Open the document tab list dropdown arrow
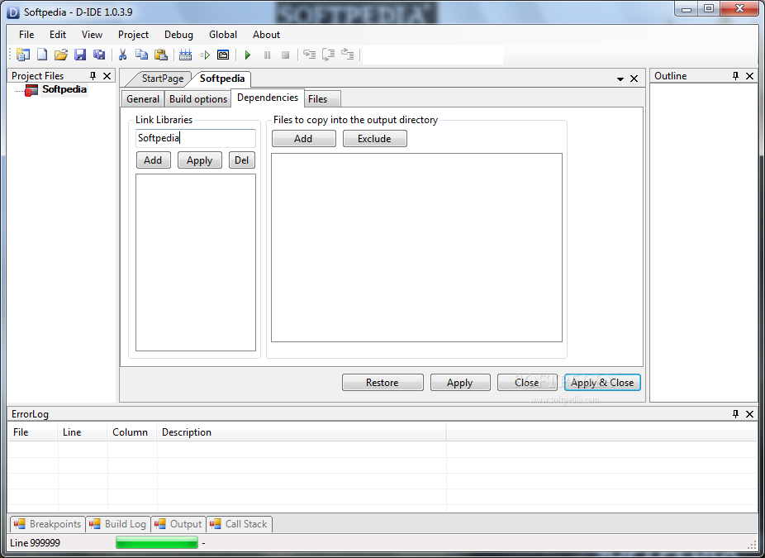 (620, 79)
